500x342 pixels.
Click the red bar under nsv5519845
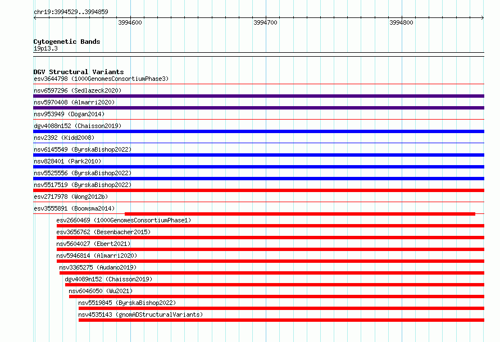click(281, 308)
